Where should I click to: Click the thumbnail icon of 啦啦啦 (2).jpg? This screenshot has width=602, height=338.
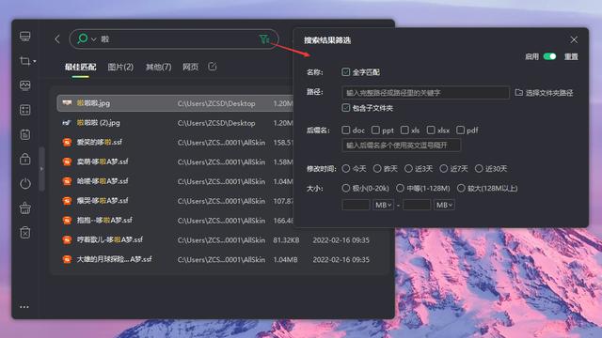(67, 123)
